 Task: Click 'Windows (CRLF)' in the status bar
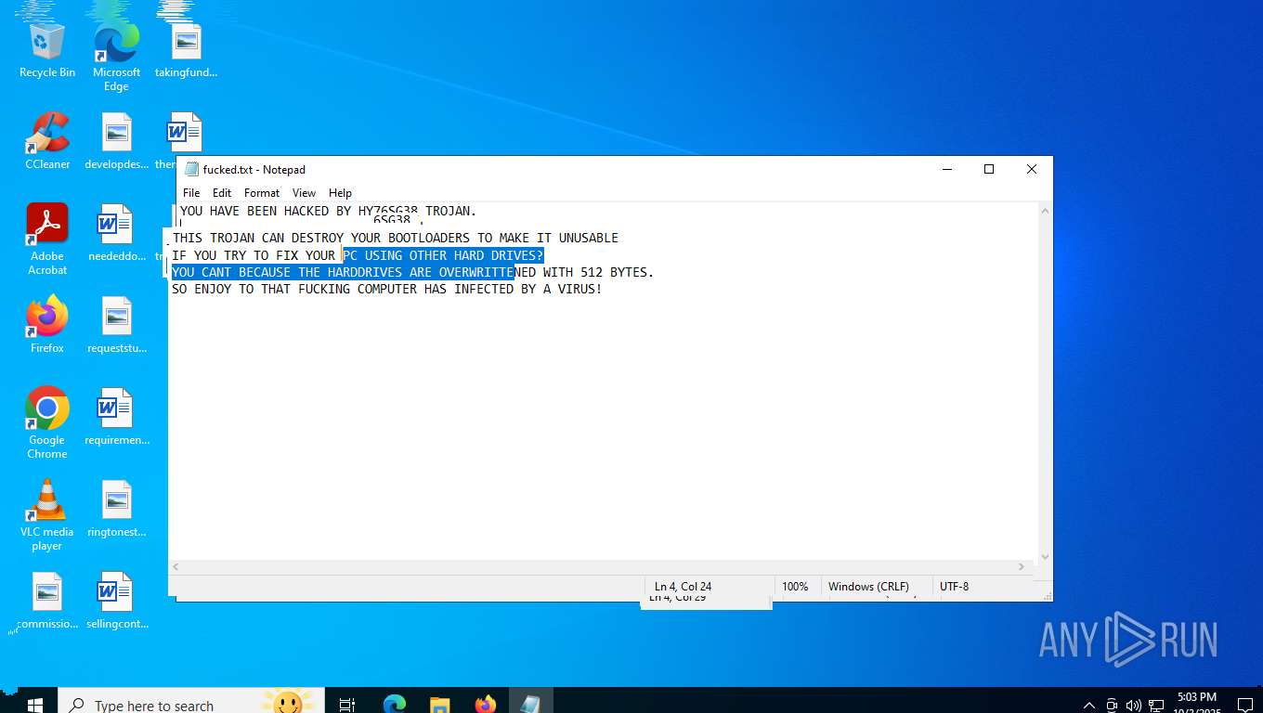click(x=868, y=587)
